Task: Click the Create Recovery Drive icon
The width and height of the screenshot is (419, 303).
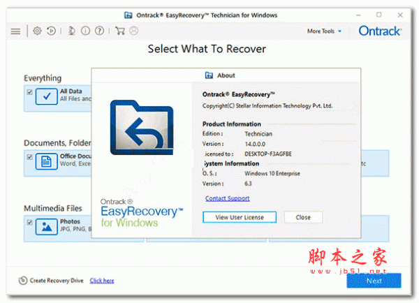Action: [23, 281]
